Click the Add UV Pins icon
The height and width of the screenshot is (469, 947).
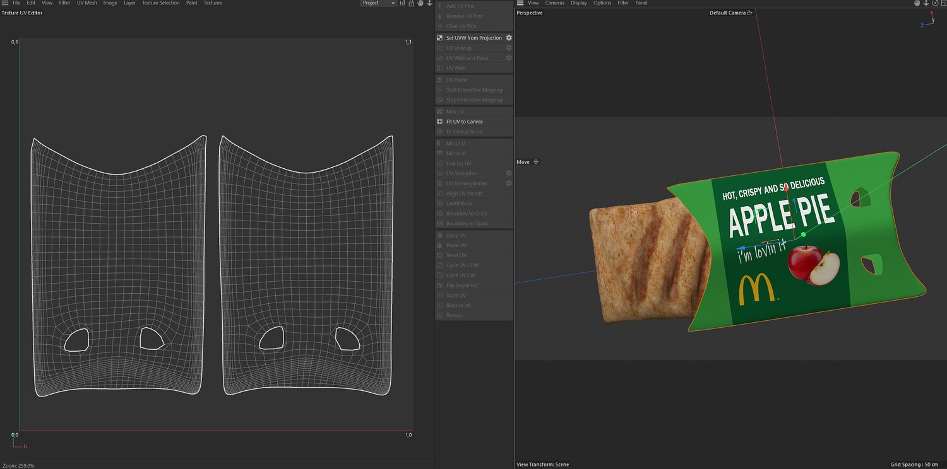point(440,6)
